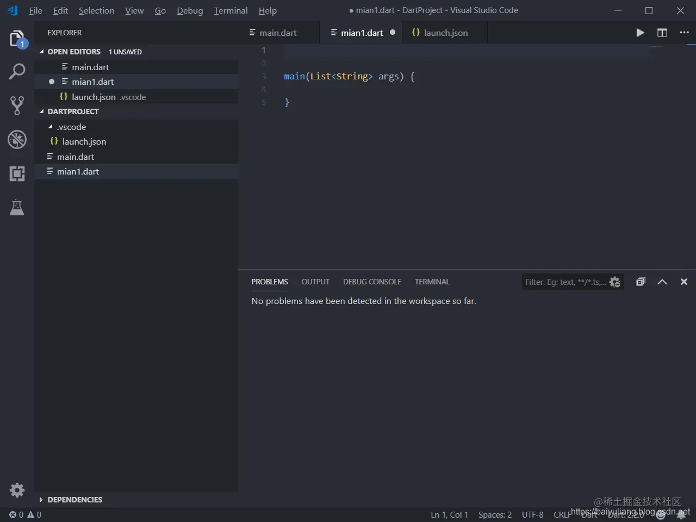Open the Extensions view
The image size is (696, 522).
pos(17,173)
